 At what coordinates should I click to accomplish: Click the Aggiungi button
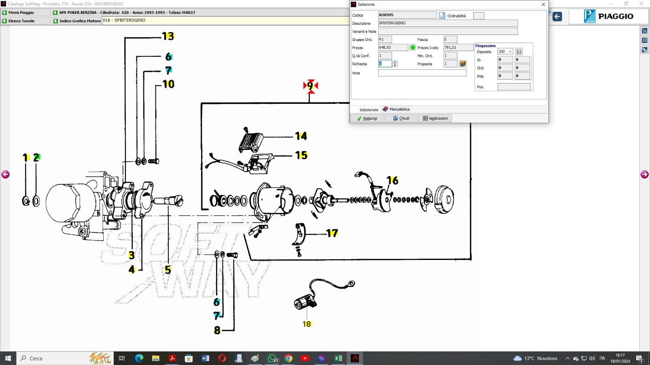coord(367,118)
